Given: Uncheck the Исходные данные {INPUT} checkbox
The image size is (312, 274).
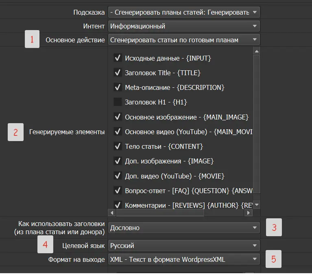Looking at the screenshot, I should [x=118, y=58].
